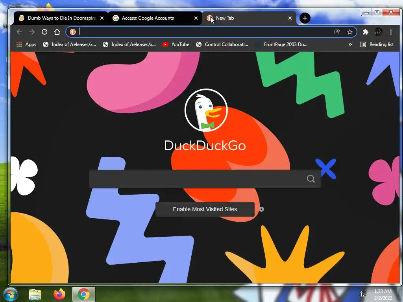Image resolution: width=403 pixels, height=302 pixels.
Task: Open the home page
Action: pyautogui.click(x=57, y=32)
